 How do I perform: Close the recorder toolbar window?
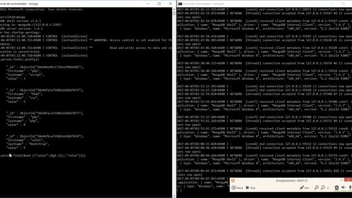coord(348,180)
